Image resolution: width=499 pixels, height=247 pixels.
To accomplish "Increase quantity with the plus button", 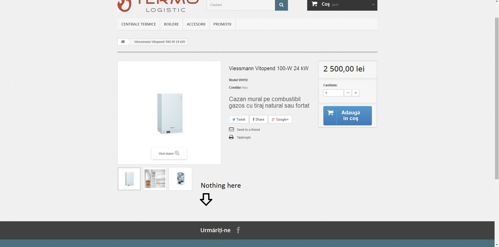I will coord(356,93).
